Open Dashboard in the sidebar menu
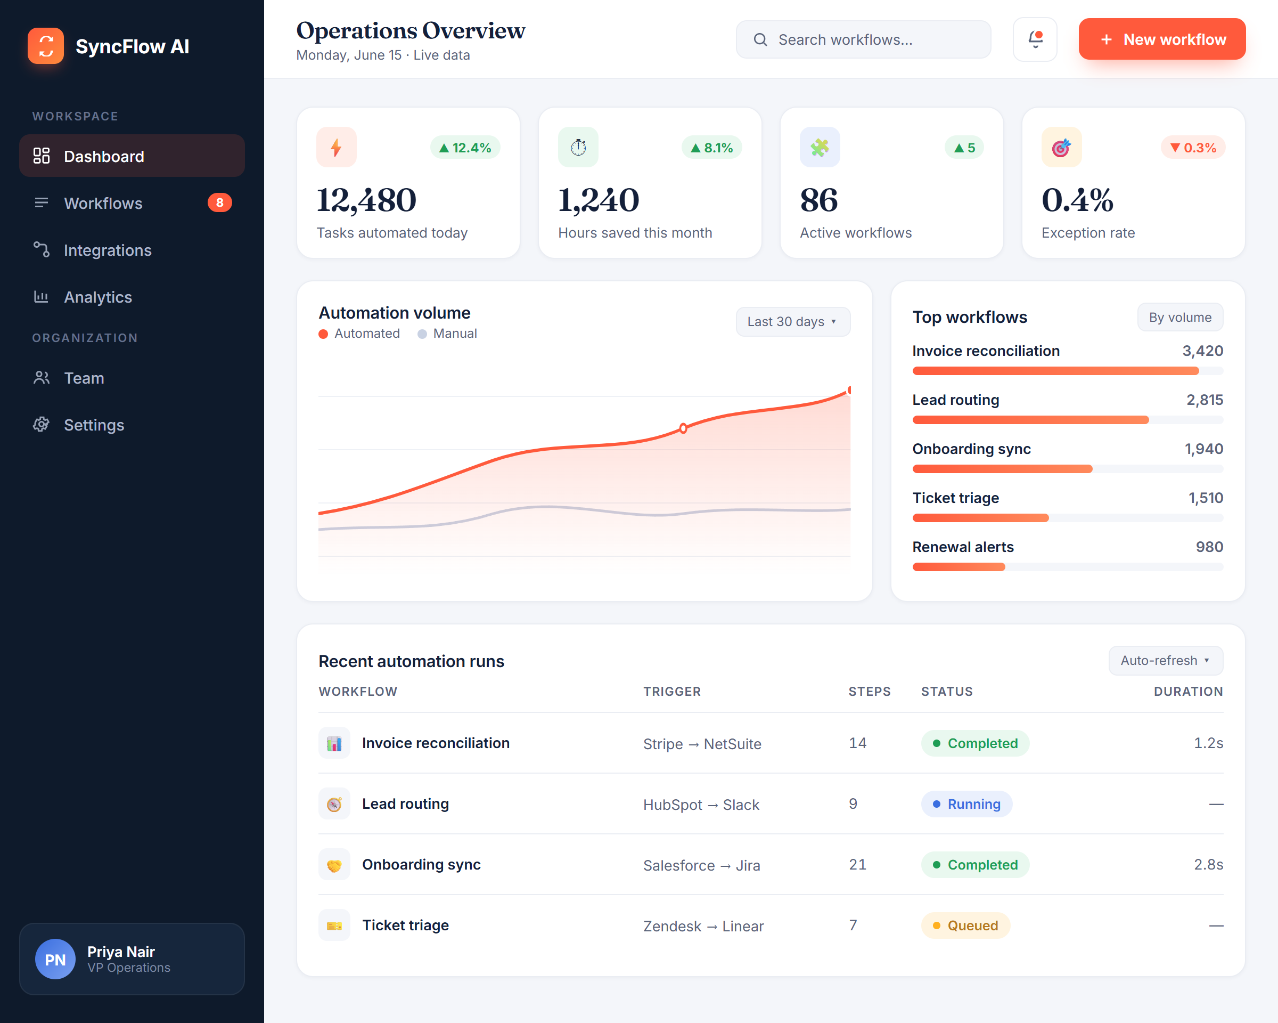The image size is (1278, 1023). coord(132,156)
